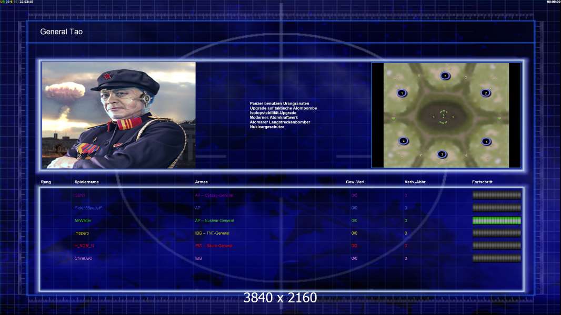Click DEN1's disconnect count 0
The image size is (561, 315).
pos(406,195)
